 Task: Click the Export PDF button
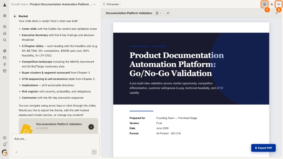tap(263, 148)
